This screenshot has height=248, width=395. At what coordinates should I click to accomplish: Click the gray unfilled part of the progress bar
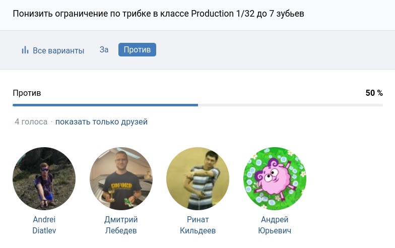(290, 105)
